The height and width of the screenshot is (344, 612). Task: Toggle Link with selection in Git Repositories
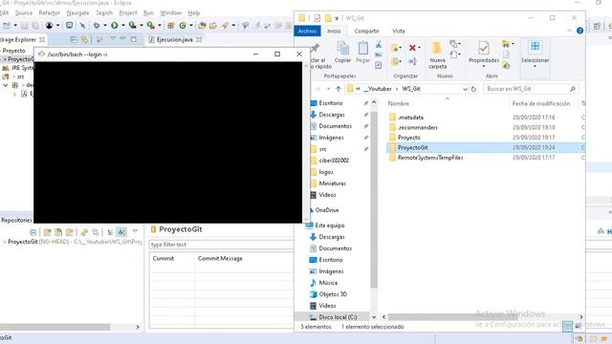coord(96,232)
